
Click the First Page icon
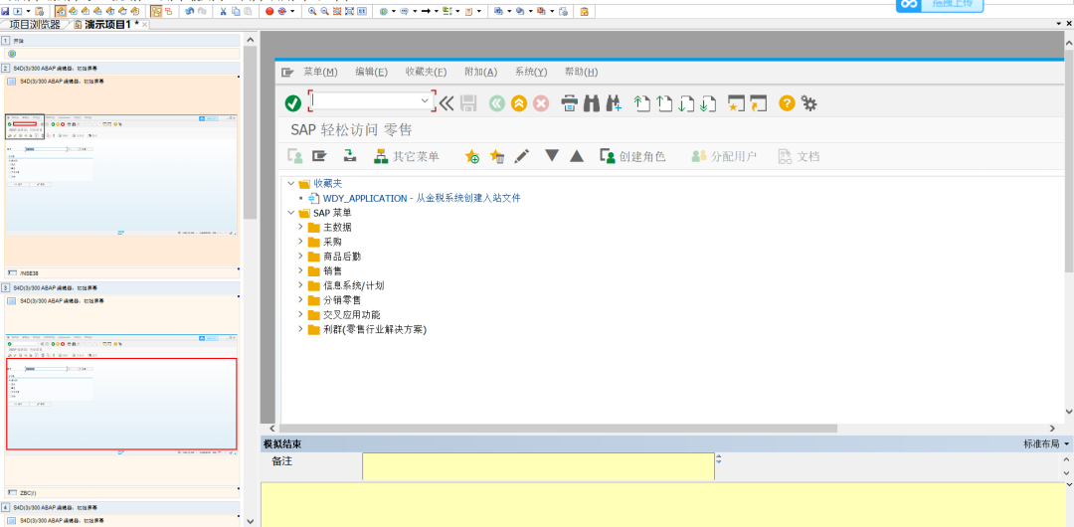[641, 103]
